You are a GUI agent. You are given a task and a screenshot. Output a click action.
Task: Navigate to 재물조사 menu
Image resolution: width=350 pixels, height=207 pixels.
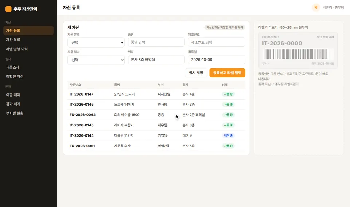(28, 67)
